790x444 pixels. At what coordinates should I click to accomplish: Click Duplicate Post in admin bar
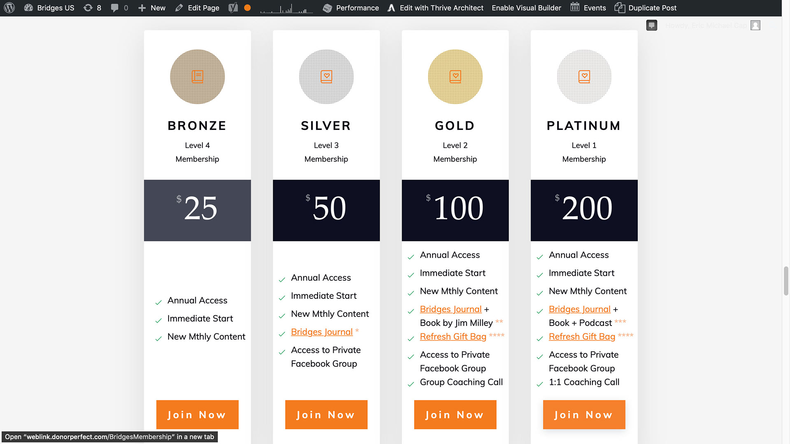pyautogui.click(x=645, y=8)
